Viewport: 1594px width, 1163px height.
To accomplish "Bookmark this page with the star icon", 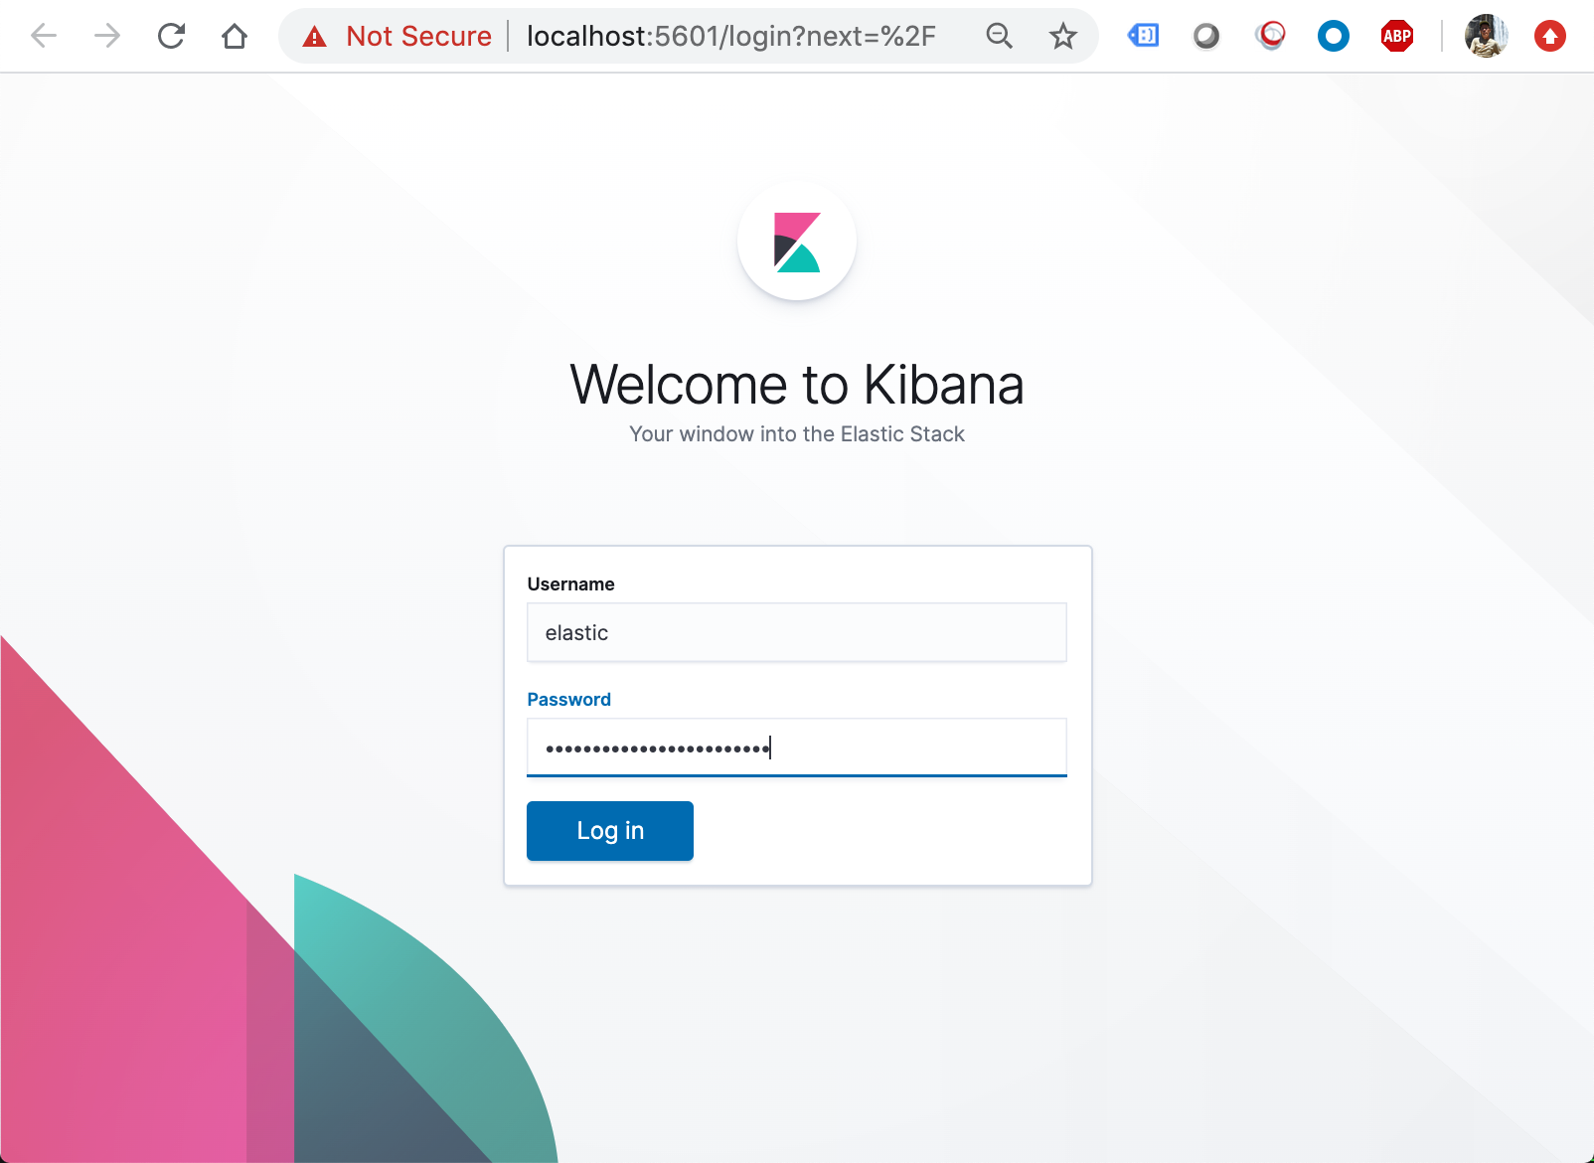I will [1063, 37].
